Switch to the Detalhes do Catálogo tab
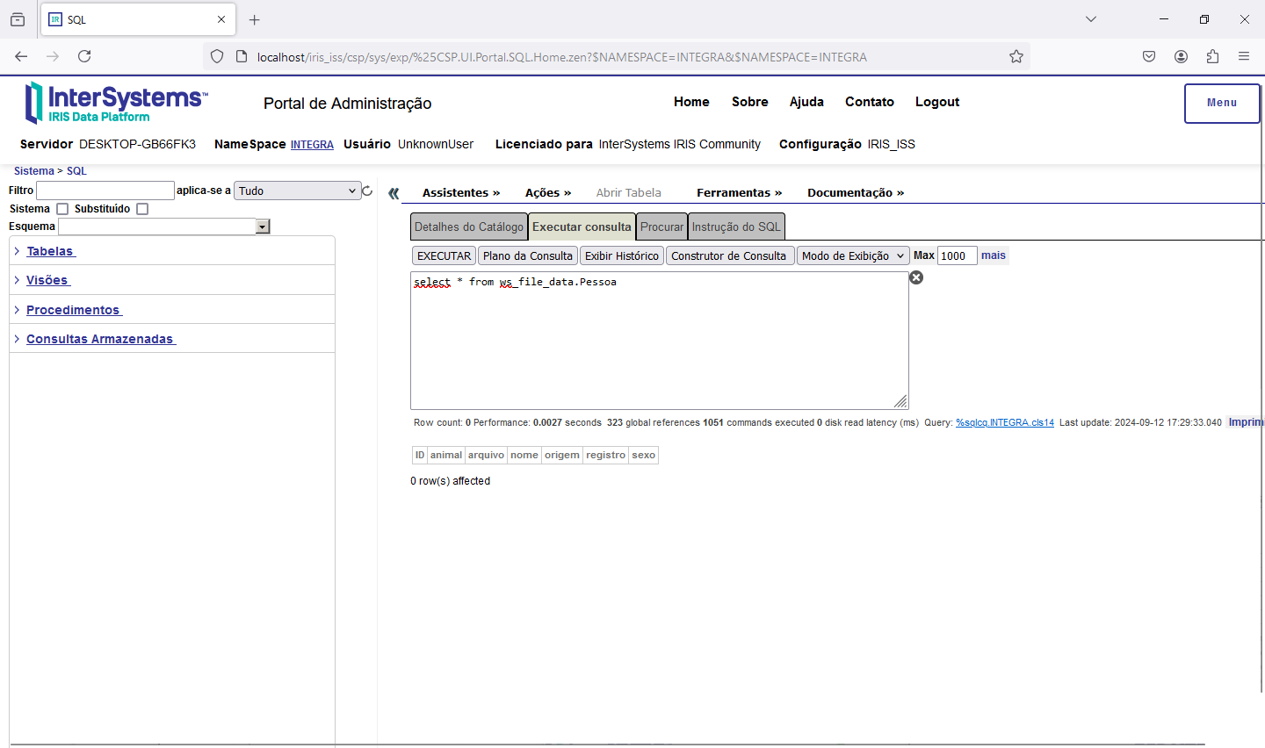The width and height of the screenshot is (1265, 748). (x=468, y=227)
